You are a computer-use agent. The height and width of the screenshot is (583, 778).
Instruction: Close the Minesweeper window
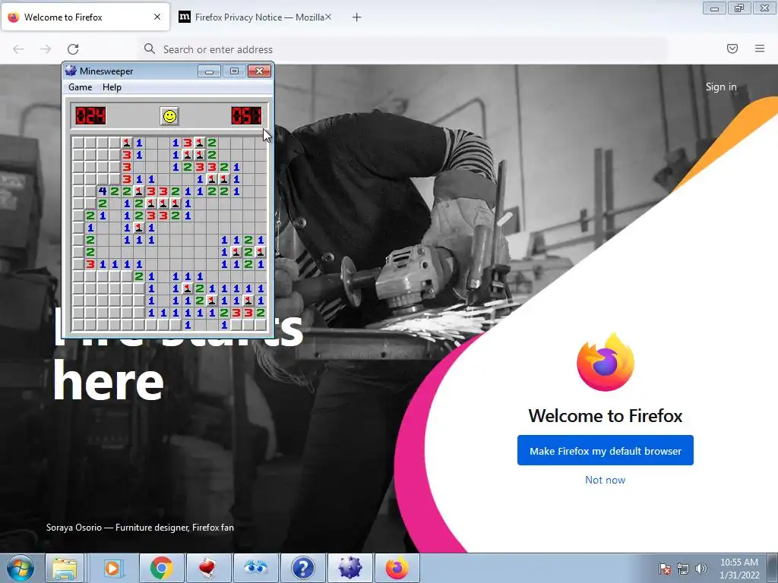(259, 71)
